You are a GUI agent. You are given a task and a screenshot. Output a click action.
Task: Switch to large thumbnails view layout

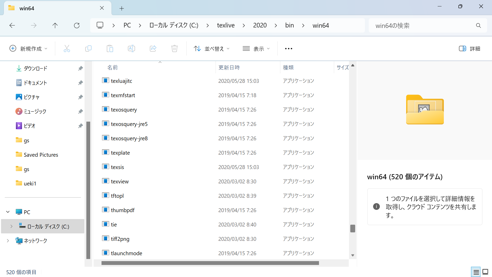[x=485, y=272]
